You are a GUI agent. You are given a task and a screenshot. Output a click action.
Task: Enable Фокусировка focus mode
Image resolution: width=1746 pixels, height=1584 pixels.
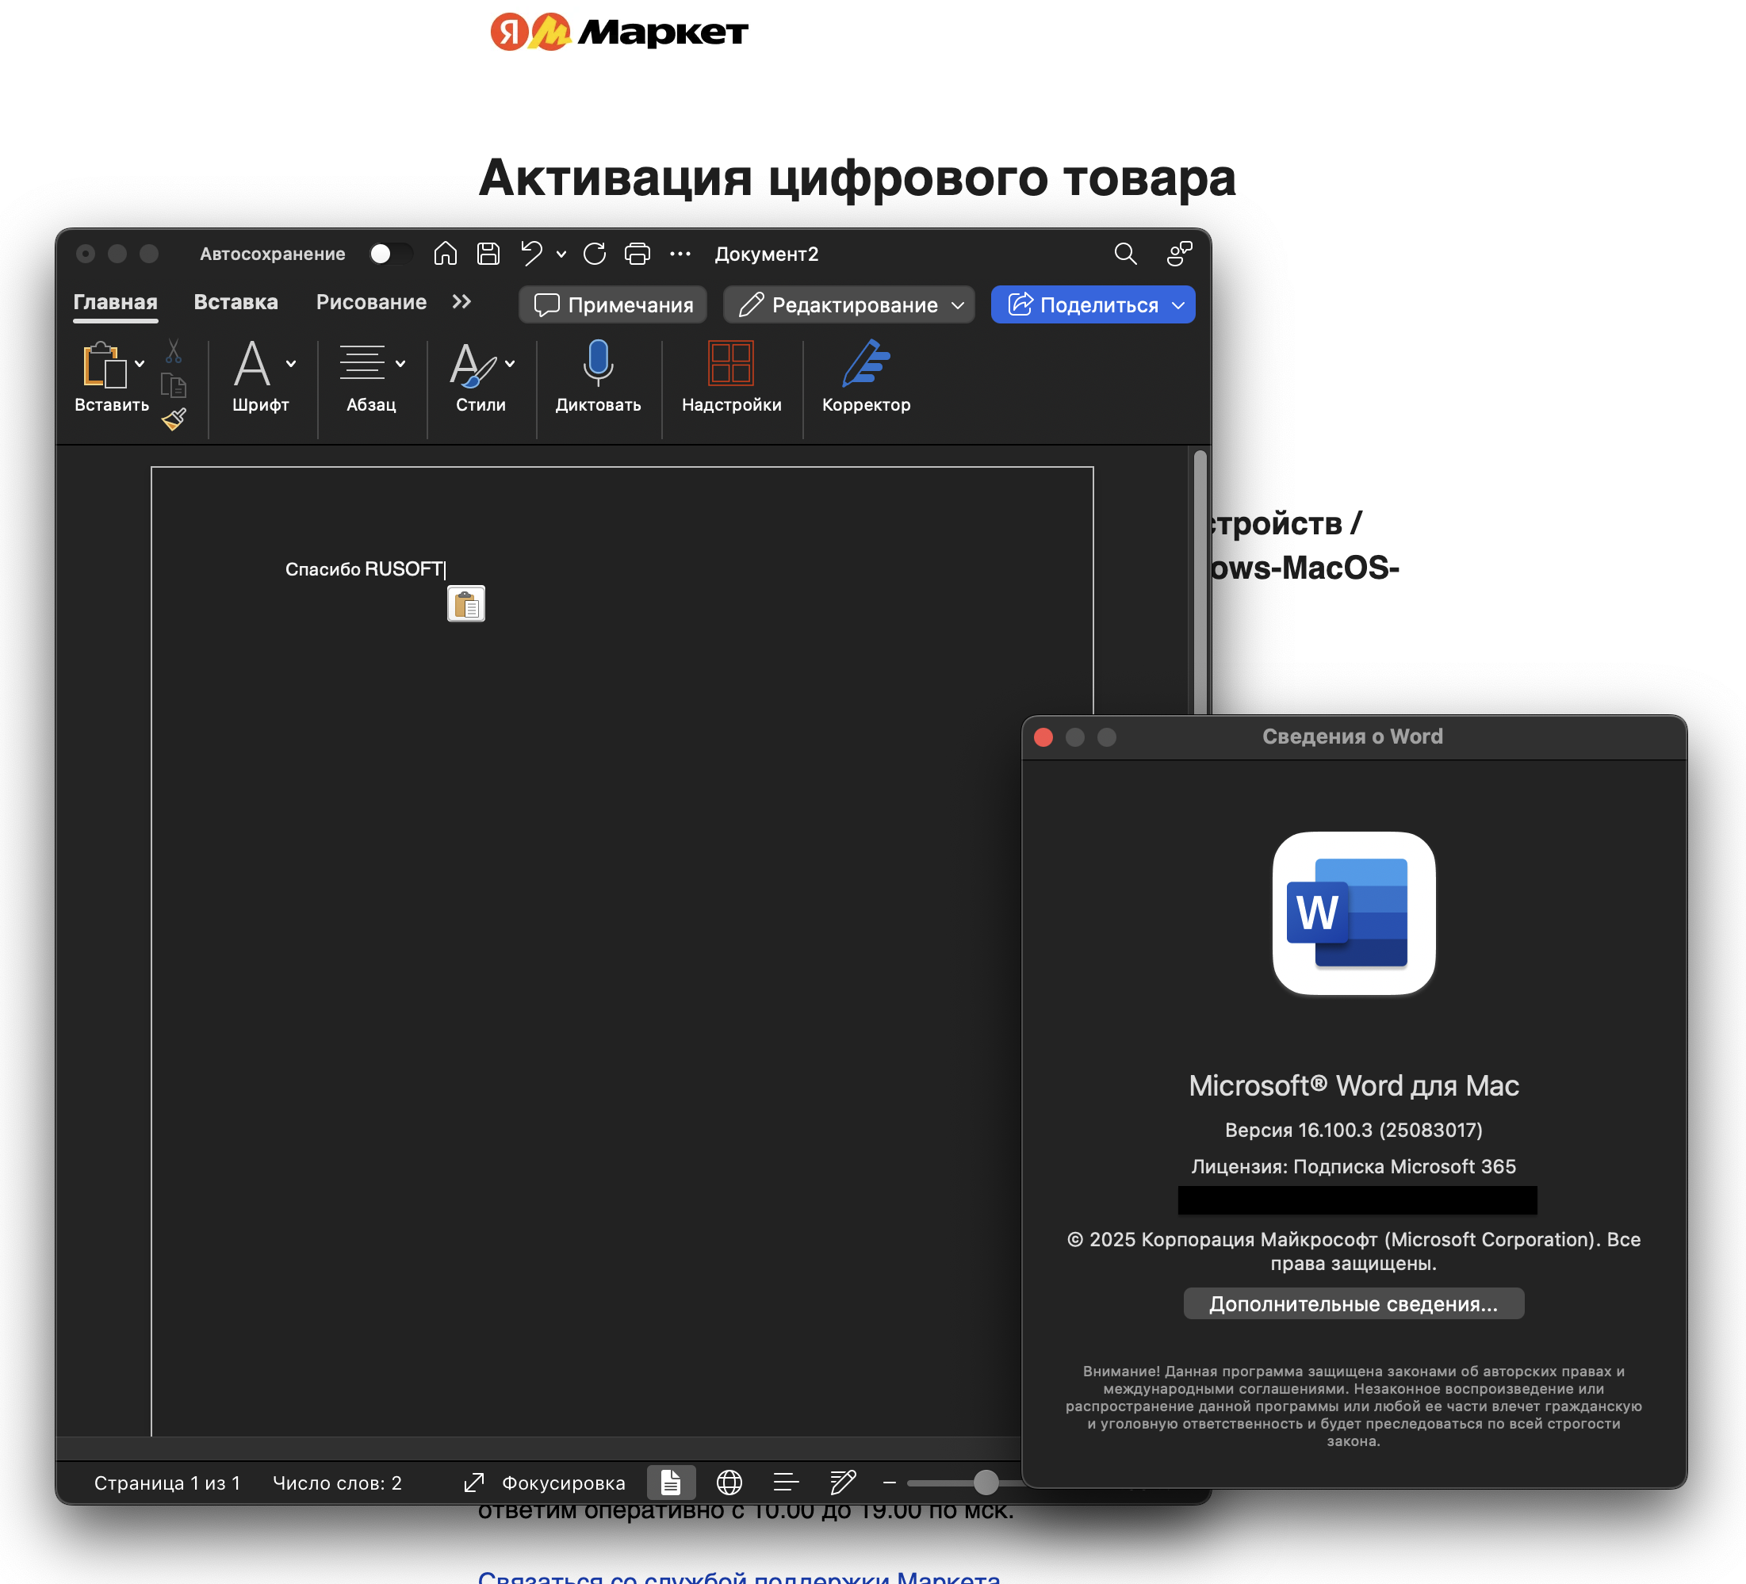point(546,1483)
